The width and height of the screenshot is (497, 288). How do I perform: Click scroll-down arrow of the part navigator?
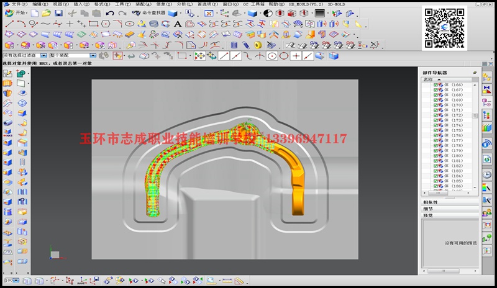[475, 187]
